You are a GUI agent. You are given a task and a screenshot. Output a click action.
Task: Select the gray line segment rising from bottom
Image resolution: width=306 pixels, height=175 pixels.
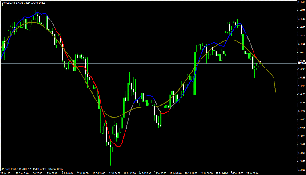pyautogui.click(x=129, y=116)
